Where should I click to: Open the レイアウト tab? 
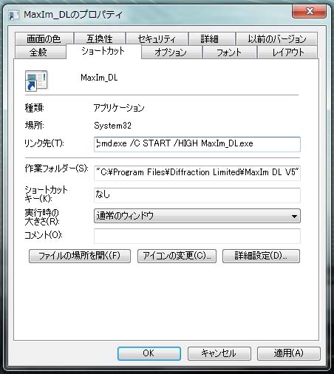click(287, 52)
